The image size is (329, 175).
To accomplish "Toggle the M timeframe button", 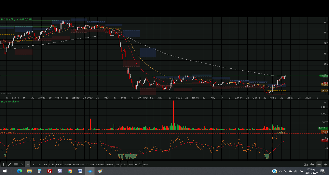I will [x=40, y=164].
